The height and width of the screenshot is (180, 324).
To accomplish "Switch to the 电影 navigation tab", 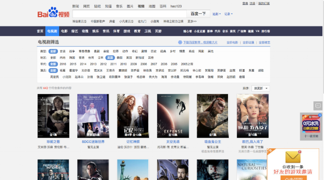I will (64, 31).
